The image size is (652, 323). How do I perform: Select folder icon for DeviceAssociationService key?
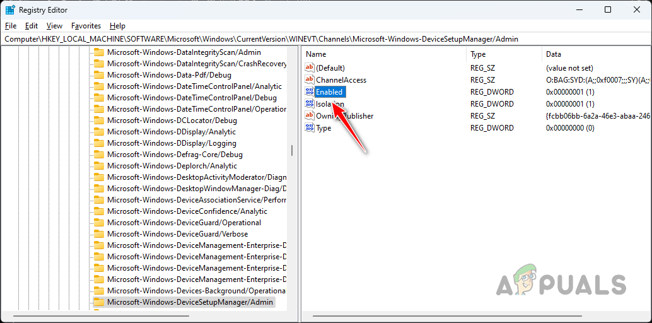click(x=98, y=200)
